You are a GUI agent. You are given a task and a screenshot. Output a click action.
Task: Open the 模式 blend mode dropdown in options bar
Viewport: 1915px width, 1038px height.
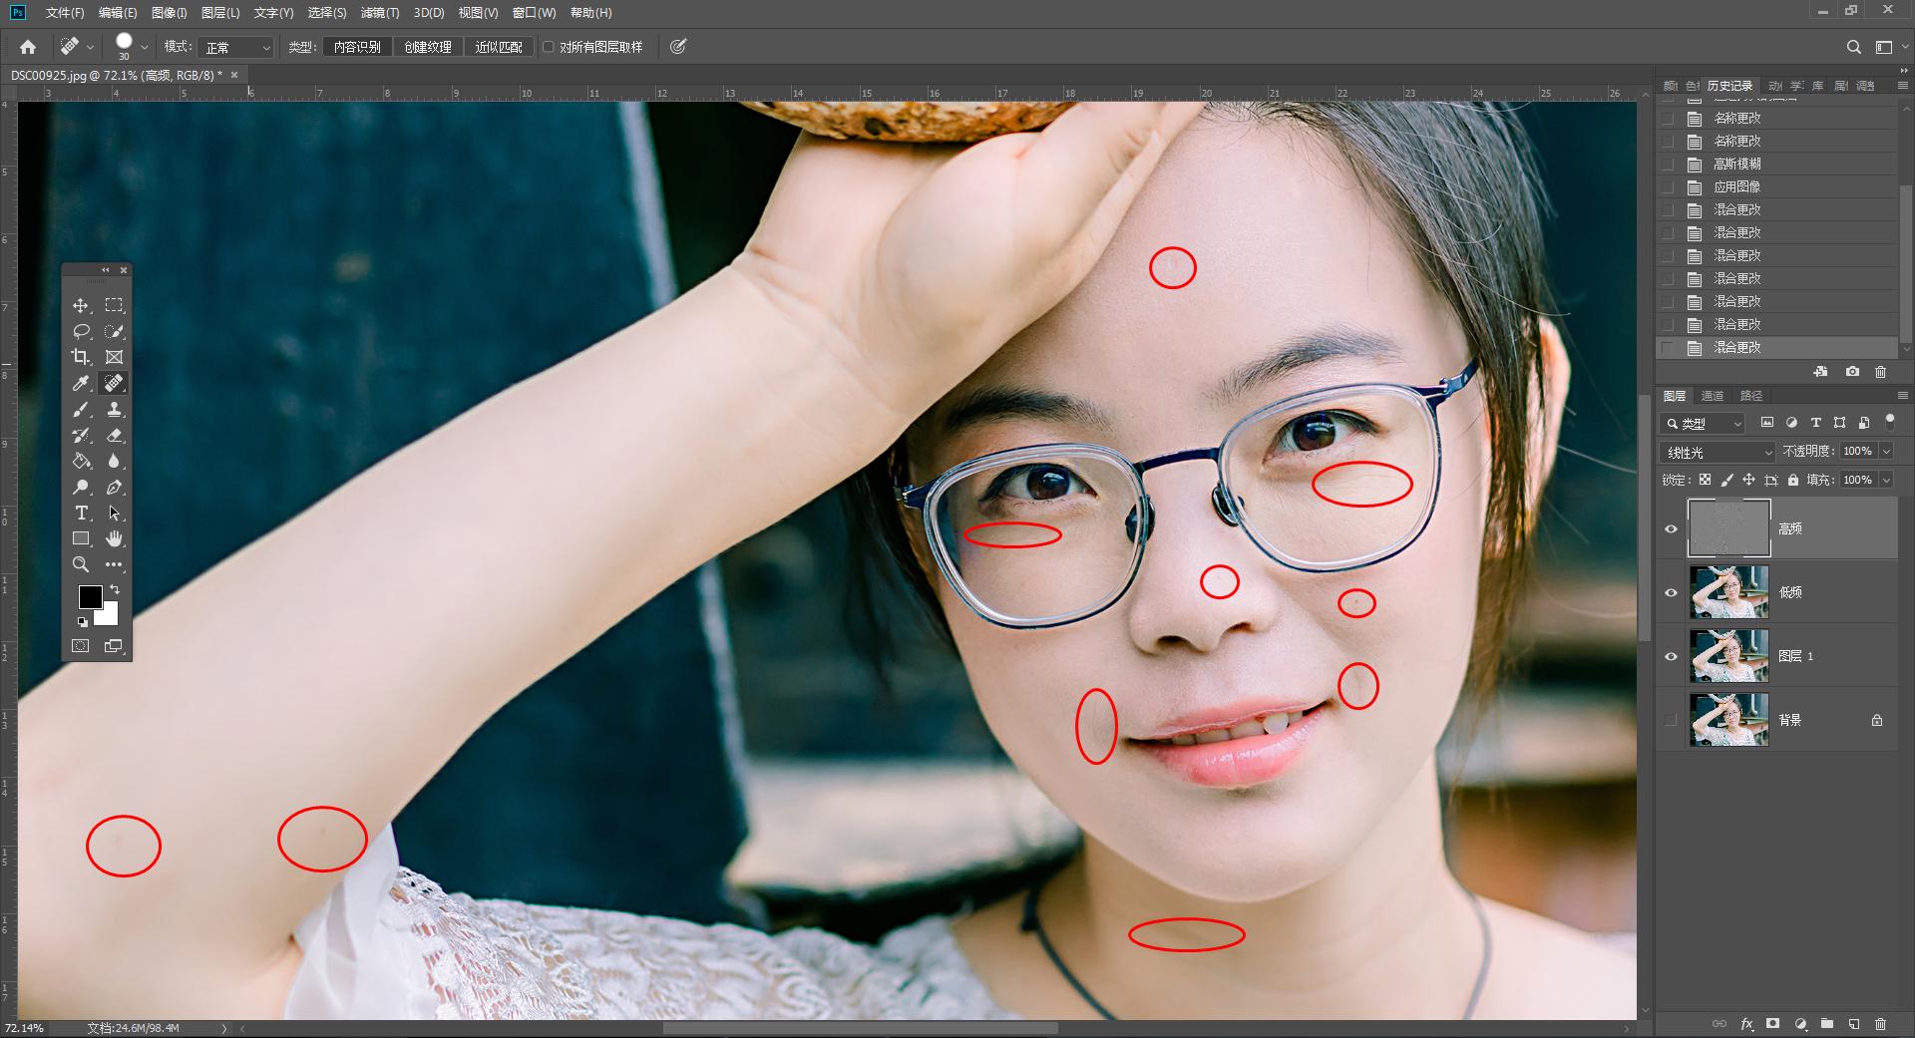click(x=235, y=47)
